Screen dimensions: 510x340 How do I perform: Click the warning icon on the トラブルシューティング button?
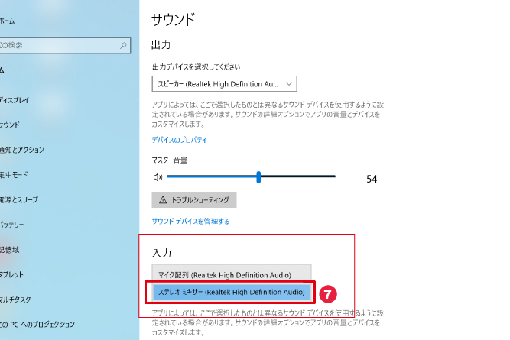162,199
